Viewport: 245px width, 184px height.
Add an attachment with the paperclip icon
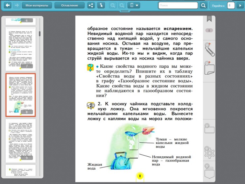[210, 49]
